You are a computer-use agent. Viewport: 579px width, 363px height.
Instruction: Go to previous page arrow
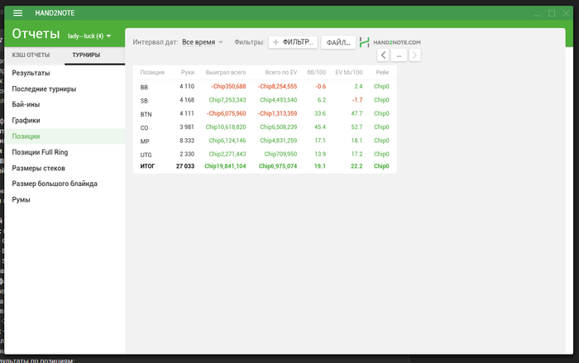pyautogui.click(x=383, y=55)
